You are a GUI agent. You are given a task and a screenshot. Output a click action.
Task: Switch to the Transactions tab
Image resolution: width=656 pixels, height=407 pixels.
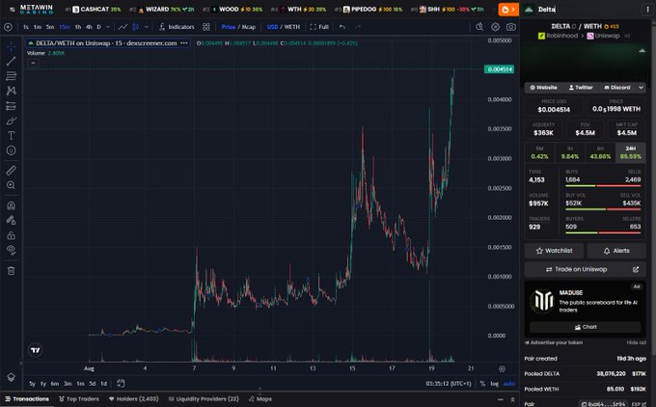pos(27,399)
